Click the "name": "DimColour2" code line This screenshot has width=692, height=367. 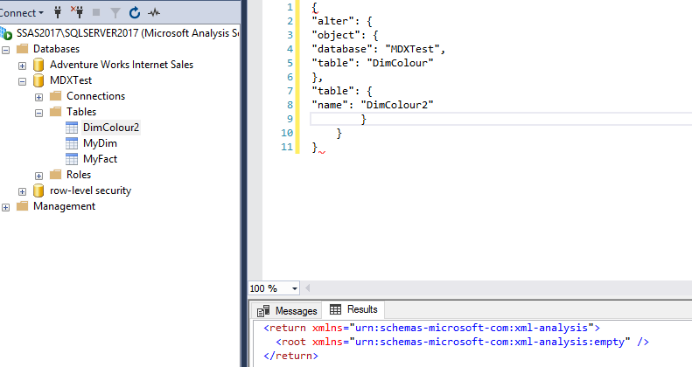click(x=373, y=105)
